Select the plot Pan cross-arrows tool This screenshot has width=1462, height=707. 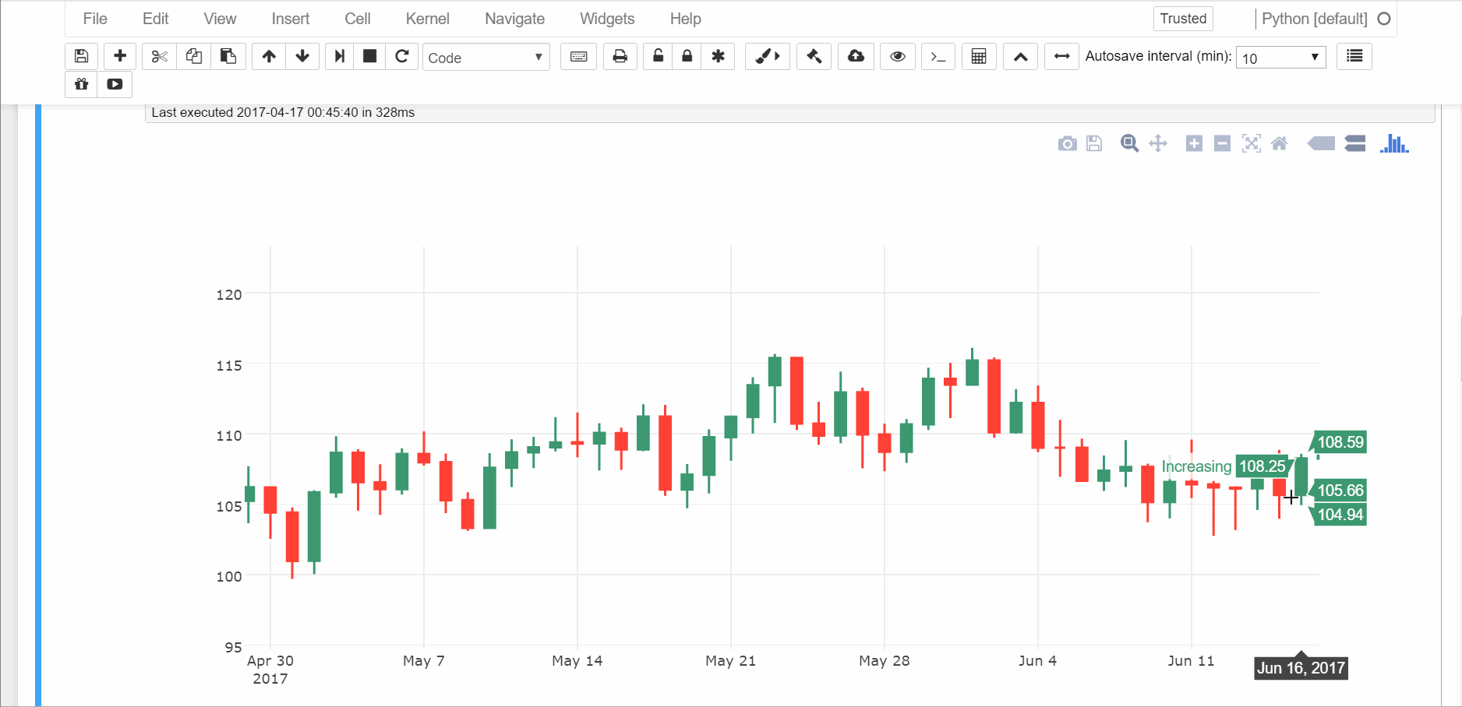click(x=1158, y=143)
